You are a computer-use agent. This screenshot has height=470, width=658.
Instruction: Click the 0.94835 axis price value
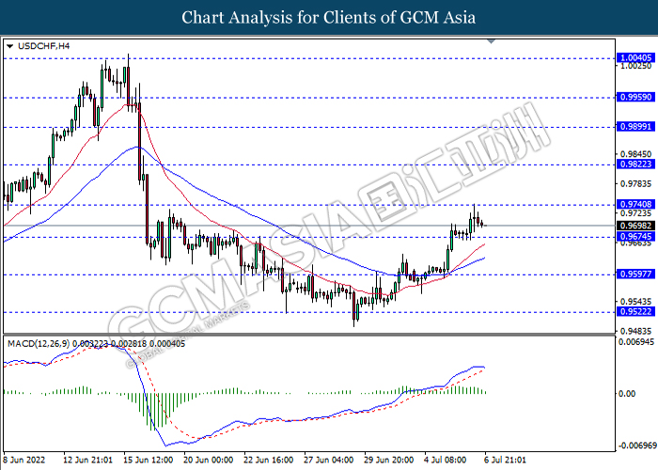click(636, 331)
